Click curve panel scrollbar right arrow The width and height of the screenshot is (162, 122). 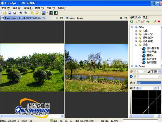tap(159, 116)
